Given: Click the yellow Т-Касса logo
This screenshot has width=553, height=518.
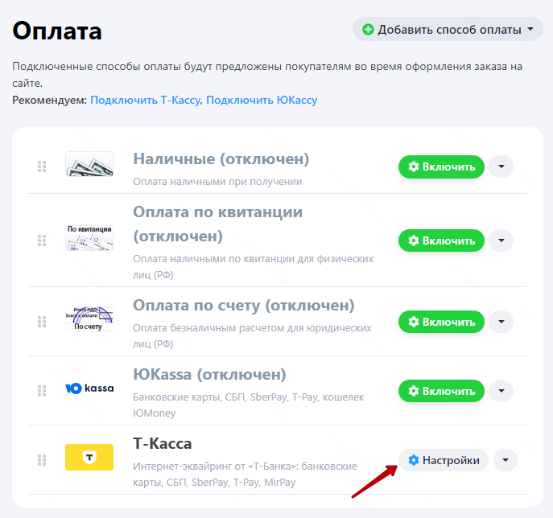Looking at the screenshot, I should (x=89, y=458).
